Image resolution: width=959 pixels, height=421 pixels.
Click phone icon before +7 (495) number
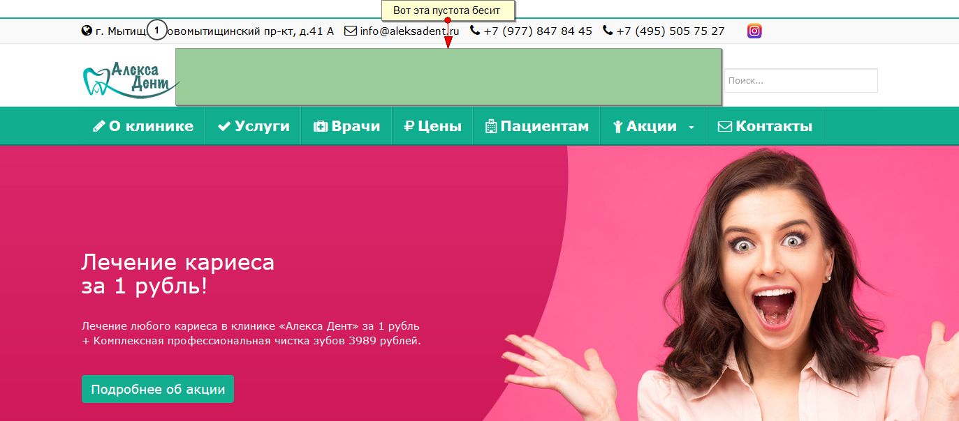click(x=608, y=31)
